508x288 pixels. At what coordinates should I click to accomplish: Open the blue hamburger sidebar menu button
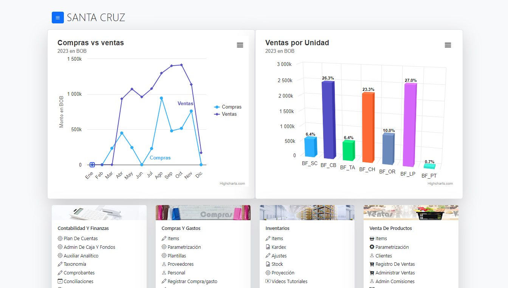[58, 18]
